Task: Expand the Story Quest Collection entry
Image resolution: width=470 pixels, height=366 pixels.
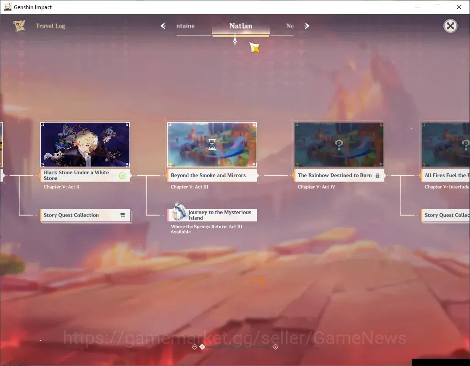Action: click(85, 215)
